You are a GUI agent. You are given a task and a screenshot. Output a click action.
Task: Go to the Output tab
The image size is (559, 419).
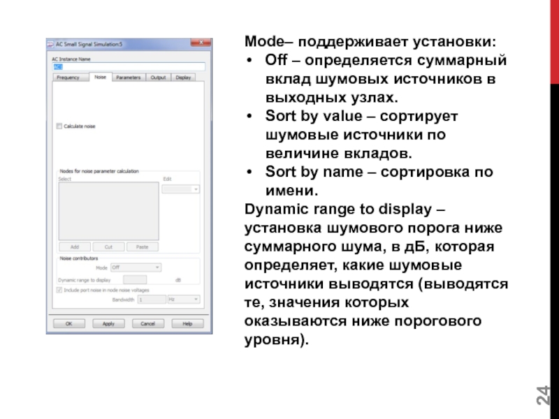tap(159, 78)
